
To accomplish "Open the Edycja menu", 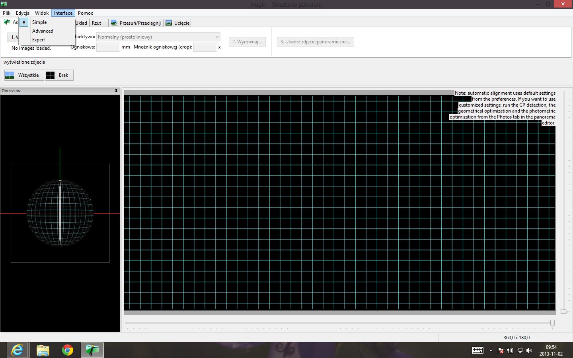I will click(22, 13).
